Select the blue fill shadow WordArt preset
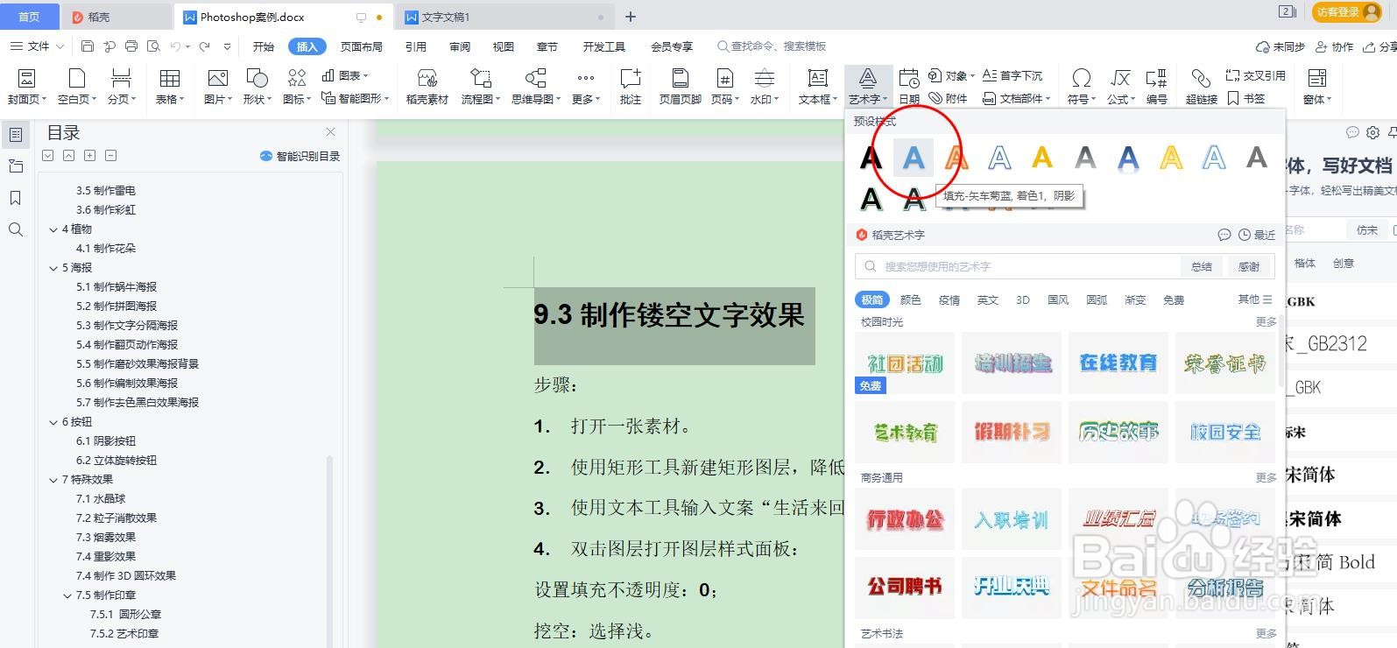Viewport: 1397px width, 648px height. tap(914, 158)
